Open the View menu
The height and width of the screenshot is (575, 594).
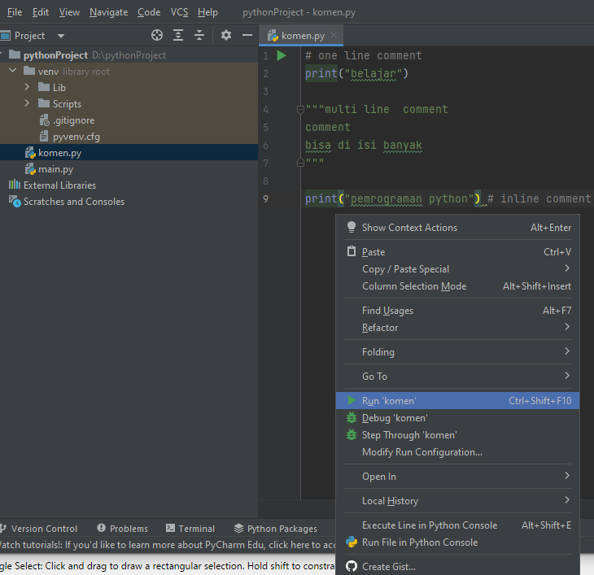click(x=69, y=12)
